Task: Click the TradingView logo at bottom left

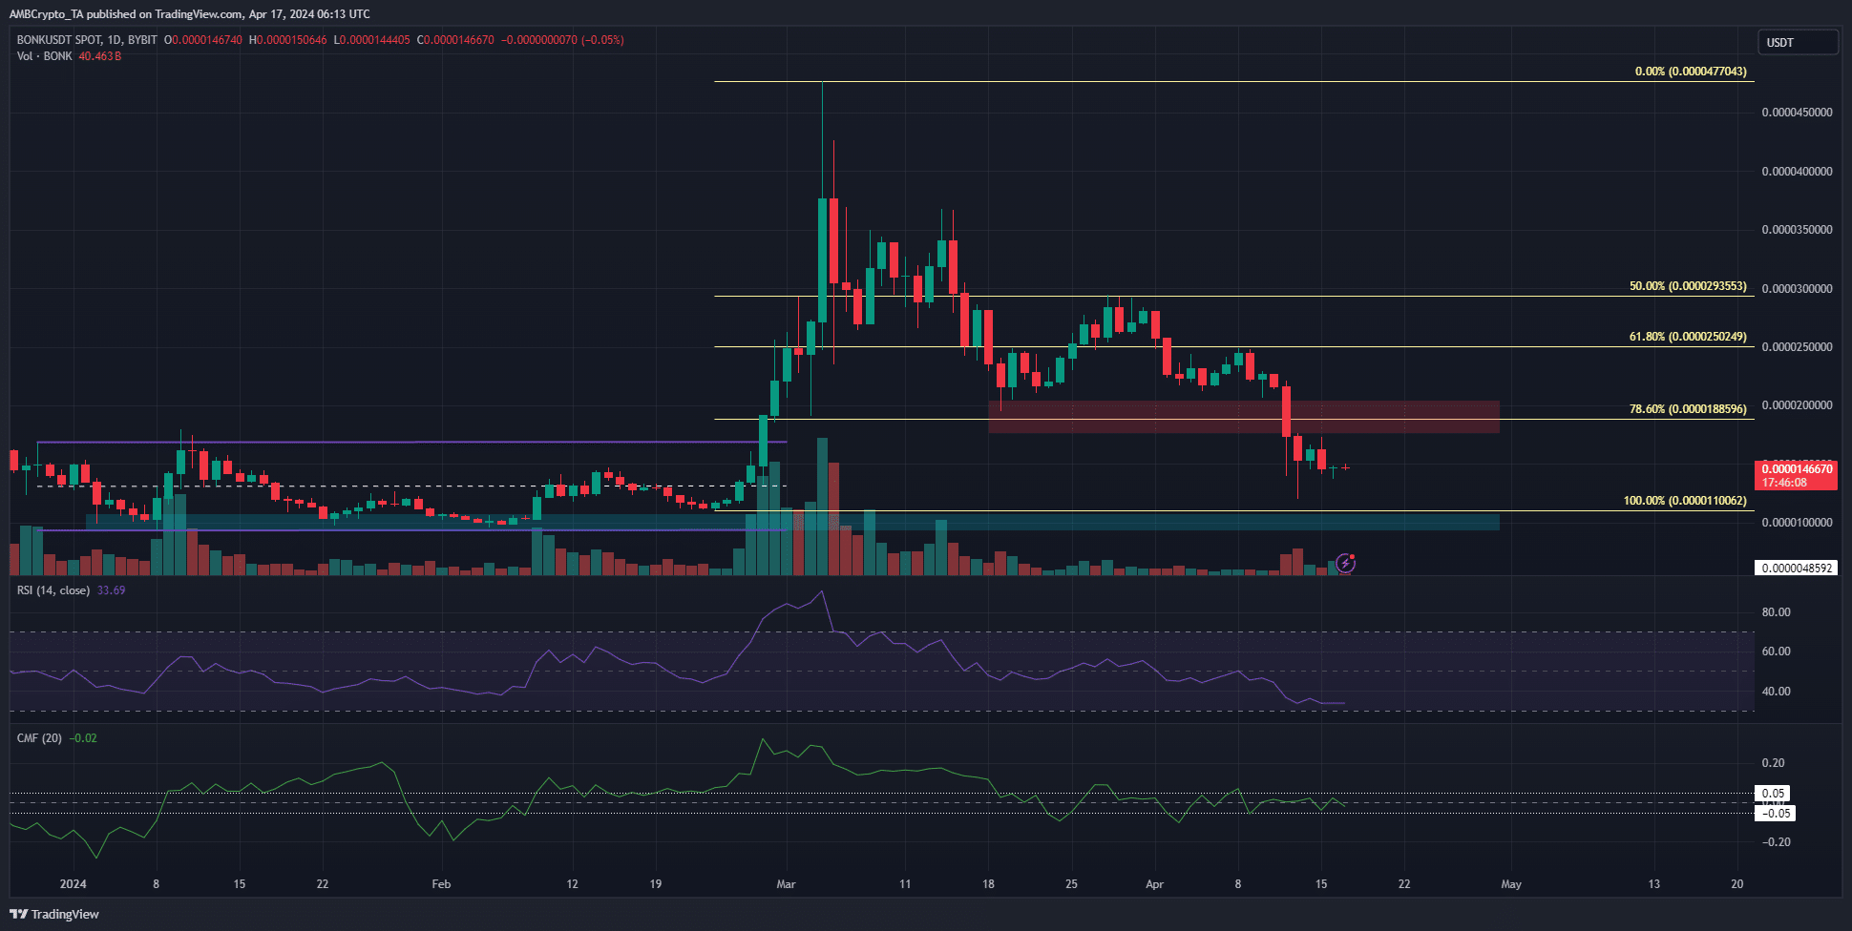Action: 54,914
